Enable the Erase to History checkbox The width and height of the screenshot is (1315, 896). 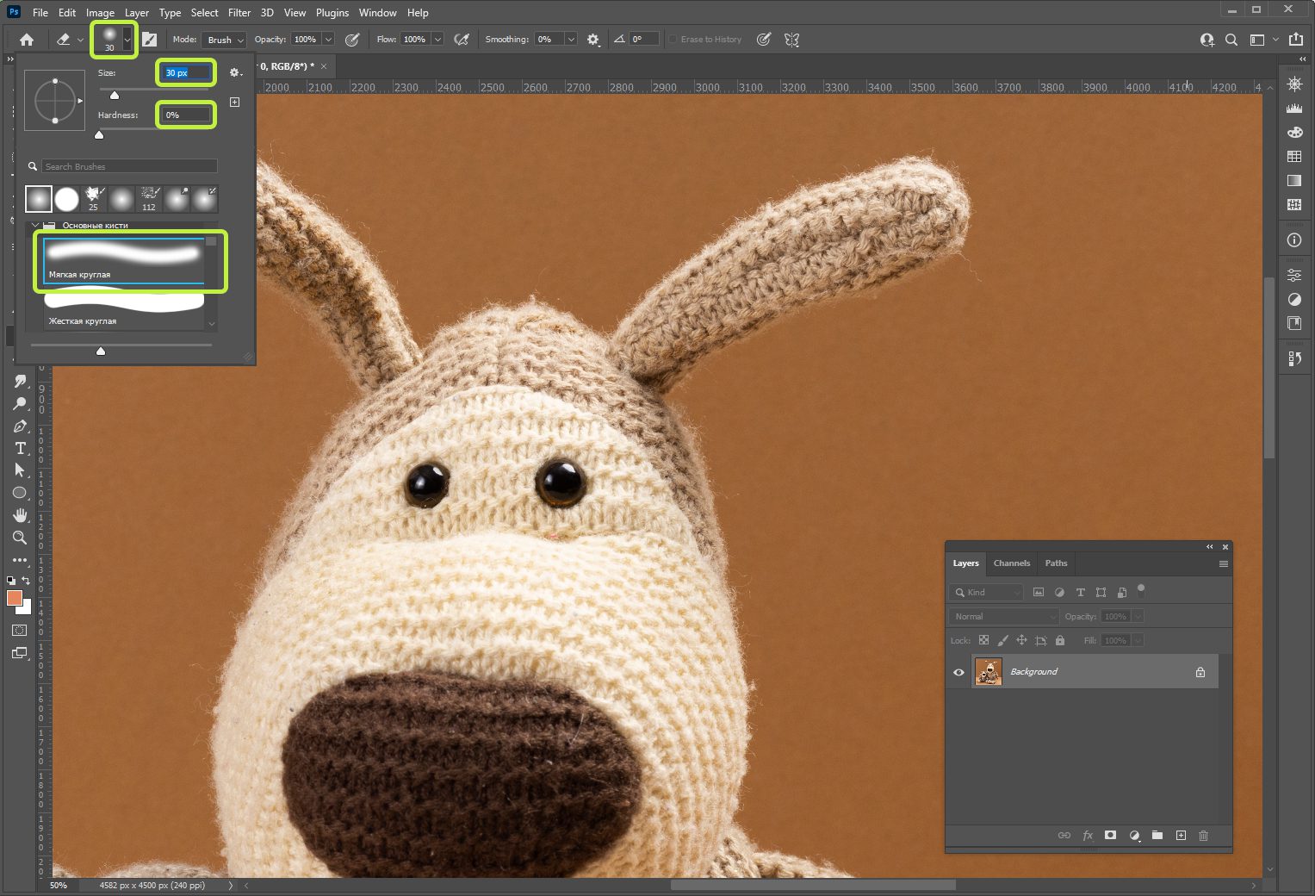click(673, 40)
